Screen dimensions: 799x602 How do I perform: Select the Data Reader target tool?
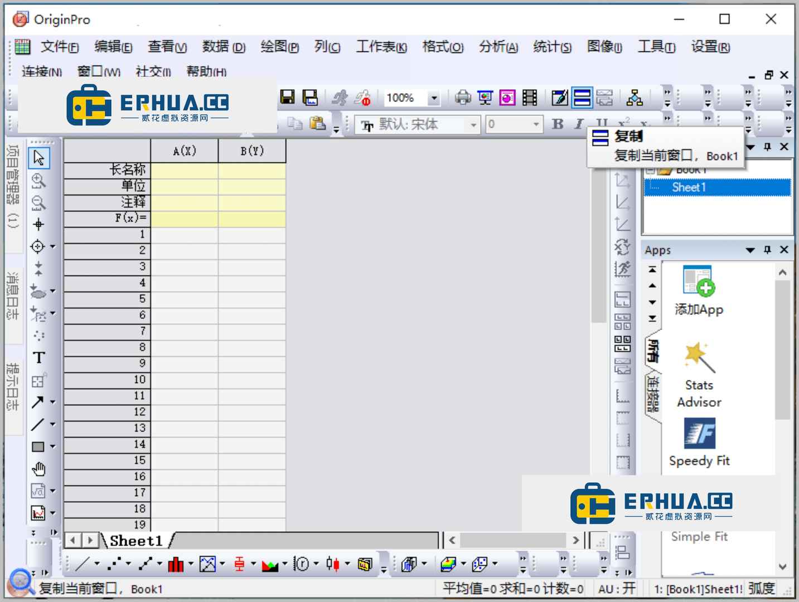pos(37,246)
